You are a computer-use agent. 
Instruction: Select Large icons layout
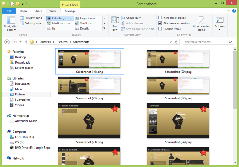(85, 18)
